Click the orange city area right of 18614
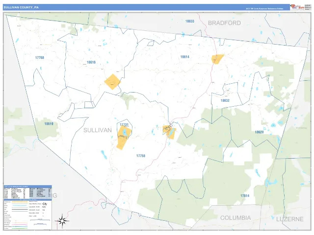The width and height of the screenshot is (314, 235). (x=217, y=59)
